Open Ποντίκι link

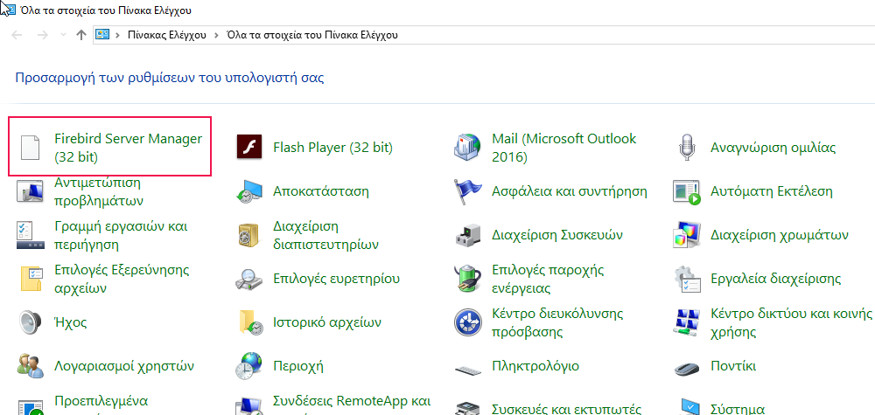[732, 366]
